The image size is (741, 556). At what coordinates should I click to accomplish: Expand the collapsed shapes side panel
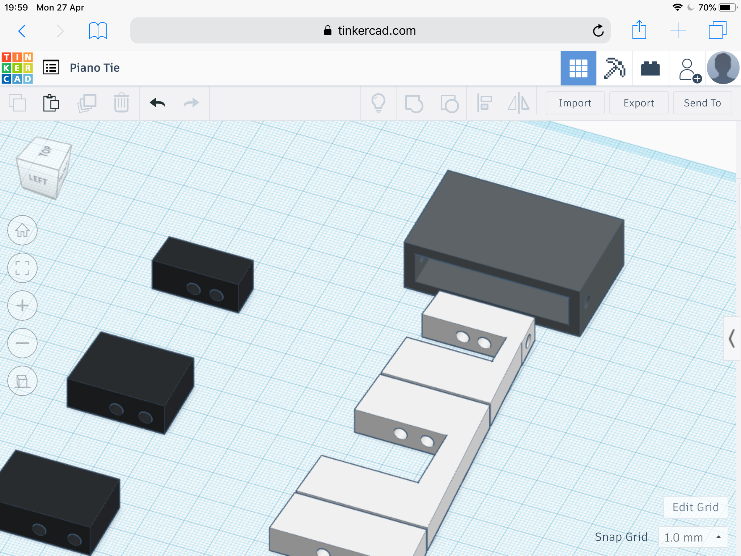[x=732, y=338]
